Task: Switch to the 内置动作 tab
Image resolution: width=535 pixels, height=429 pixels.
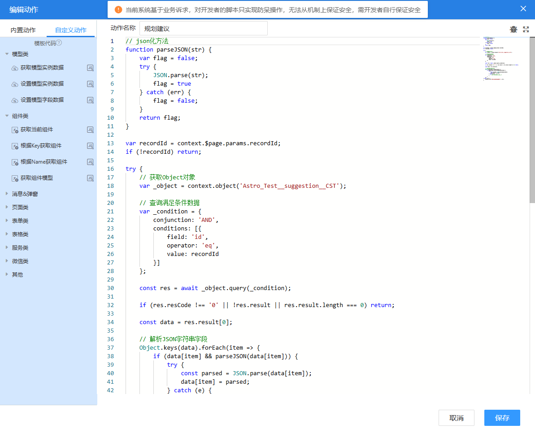Action: point(23,30)
